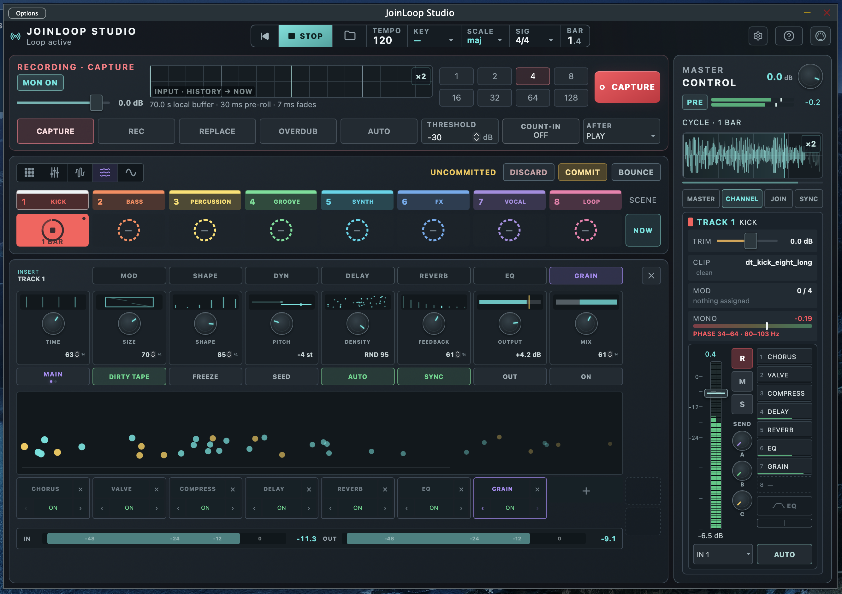This screenshot has height=594, width=842.
Task: Click the input gain slider handle
Action: click(96, 102)
